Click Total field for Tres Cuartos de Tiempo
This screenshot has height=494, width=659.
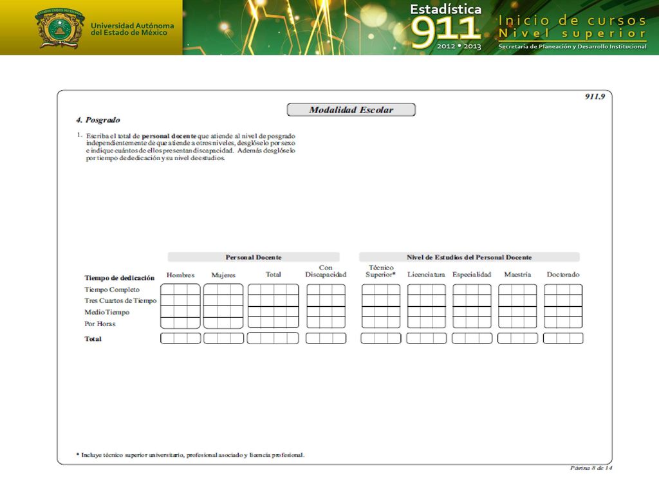tap(273, 300)
